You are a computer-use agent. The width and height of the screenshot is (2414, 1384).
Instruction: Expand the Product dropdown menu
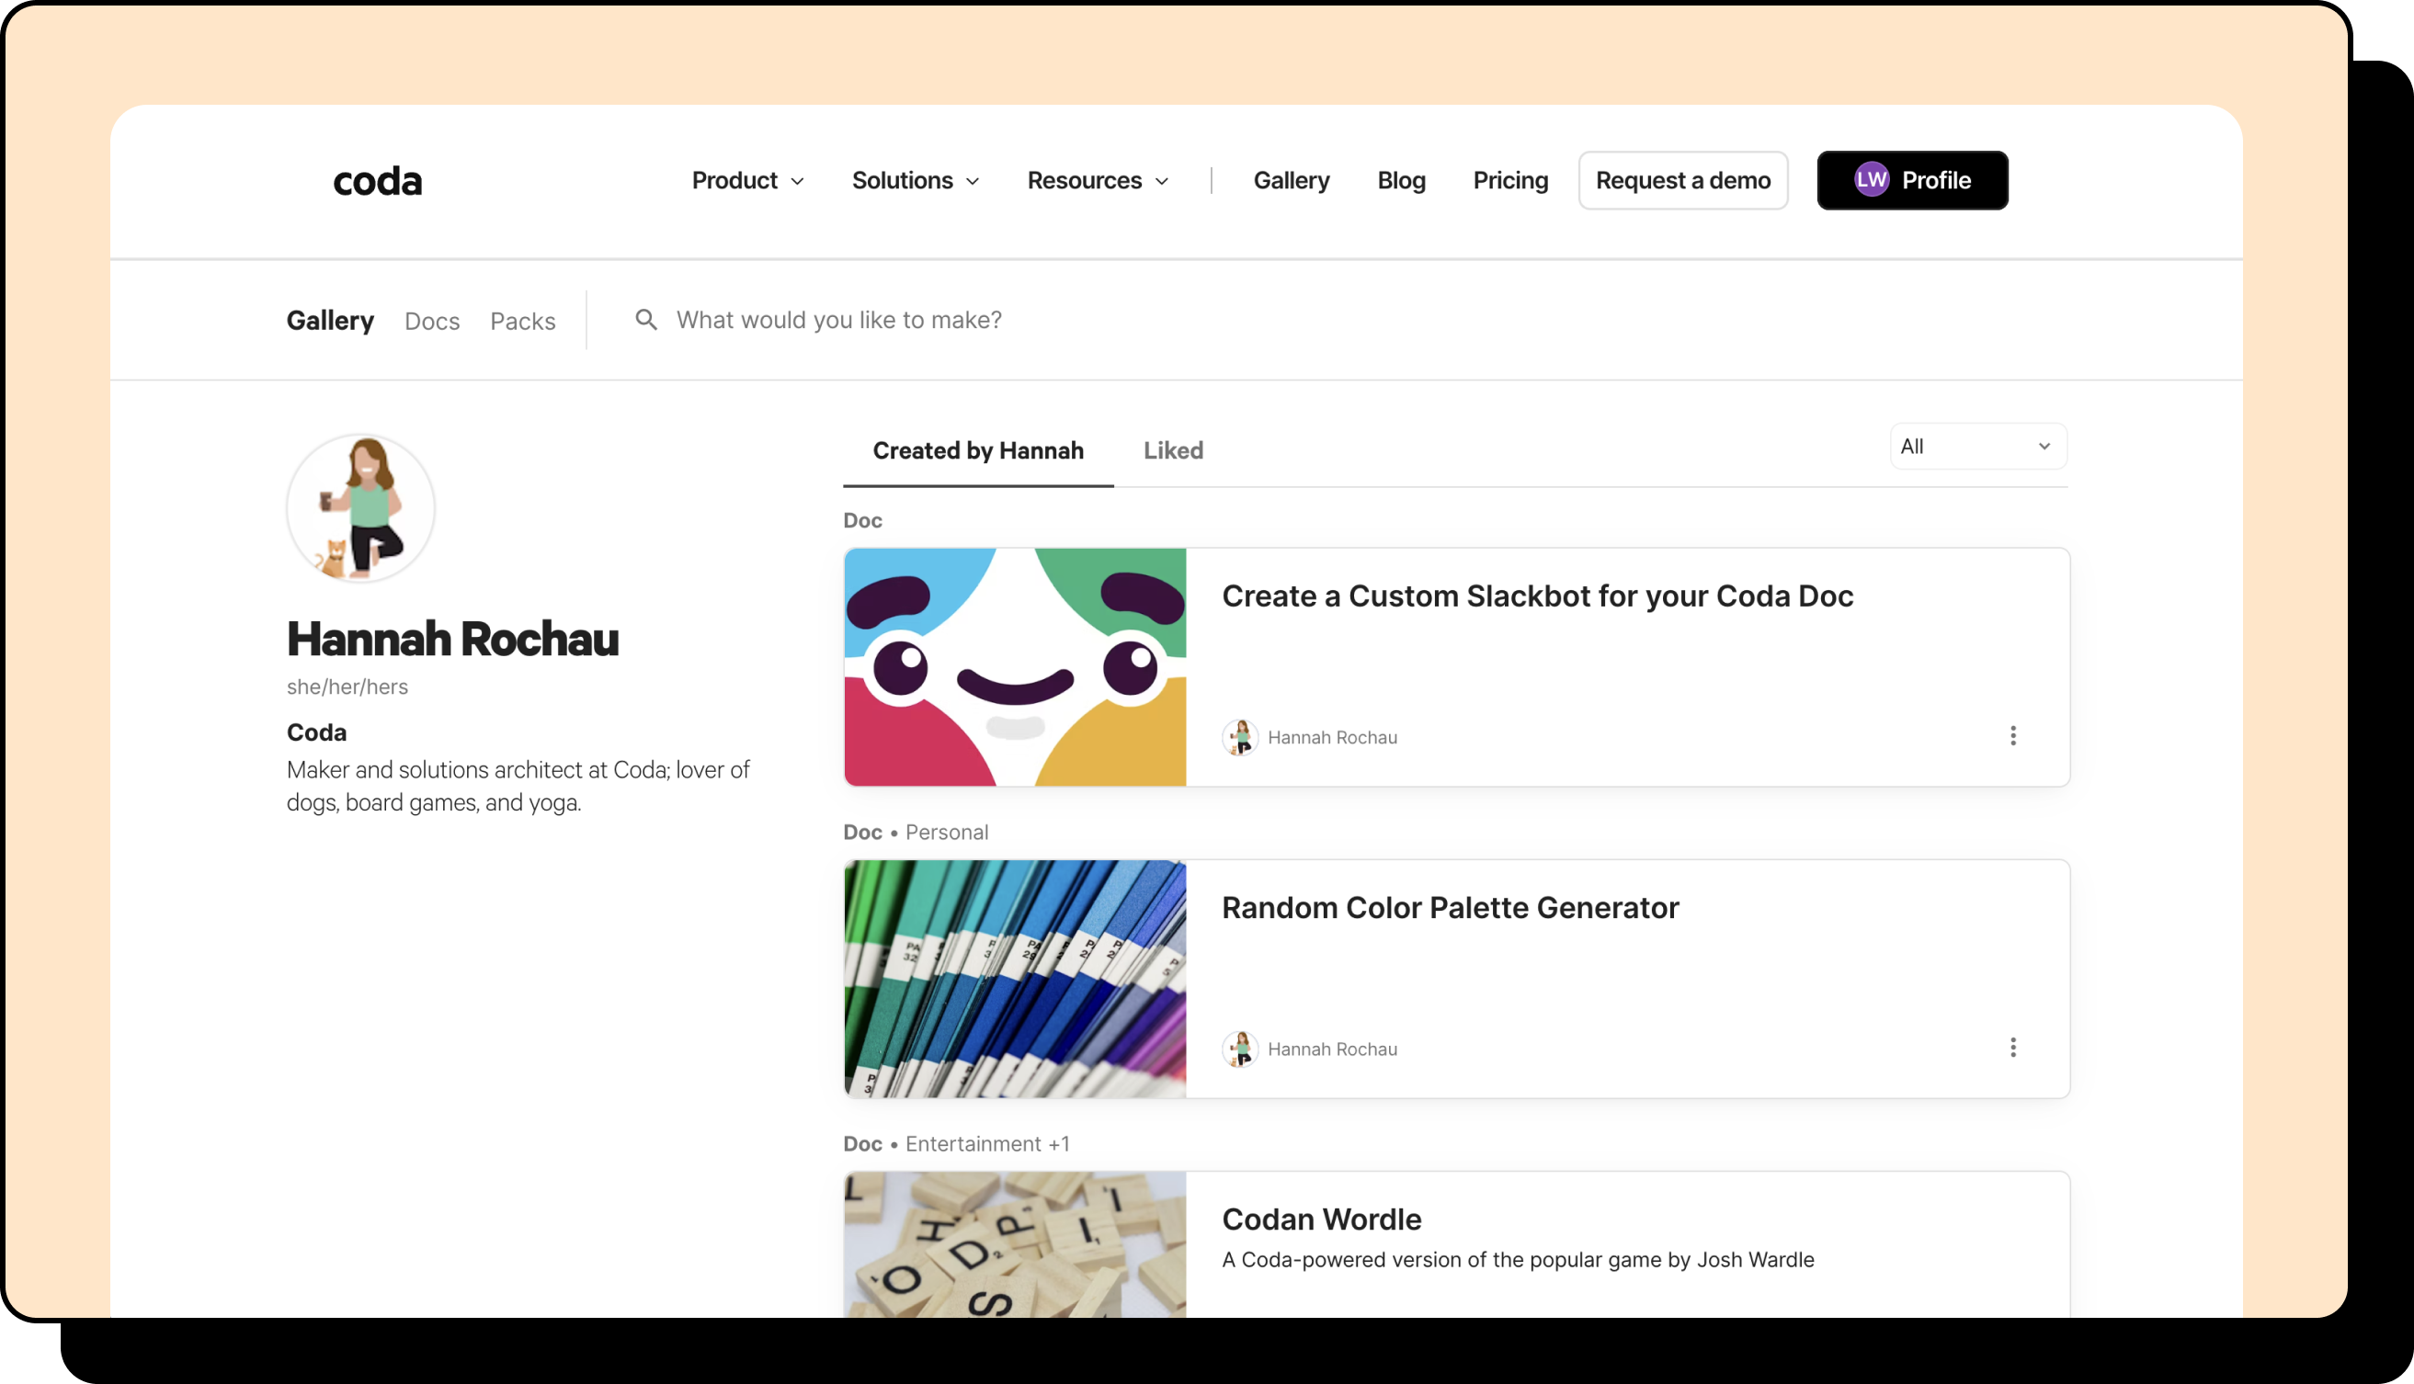[747, 181]
